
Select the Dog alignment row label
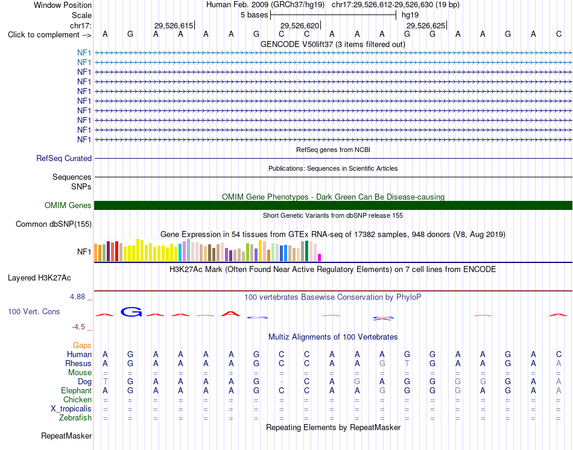[x=85, y=382]
